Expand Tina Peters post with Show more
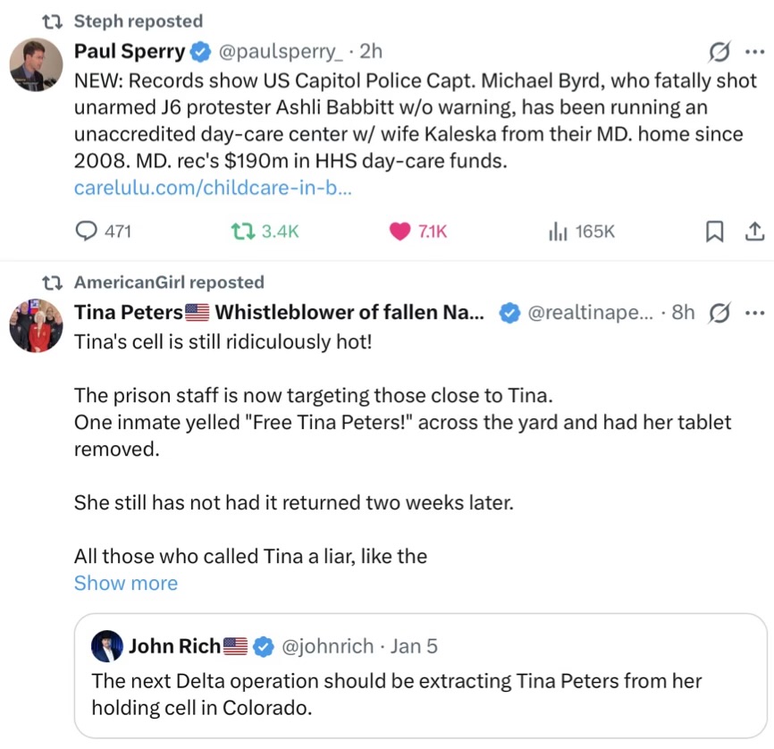This screenshot has height=749, width=774. 126,584
